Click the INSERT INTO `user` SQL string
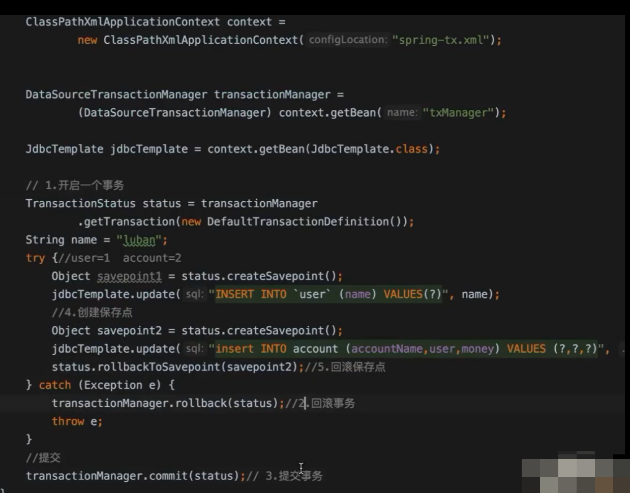The width and height of the screenshot is (630, 493). pos(328,294)
